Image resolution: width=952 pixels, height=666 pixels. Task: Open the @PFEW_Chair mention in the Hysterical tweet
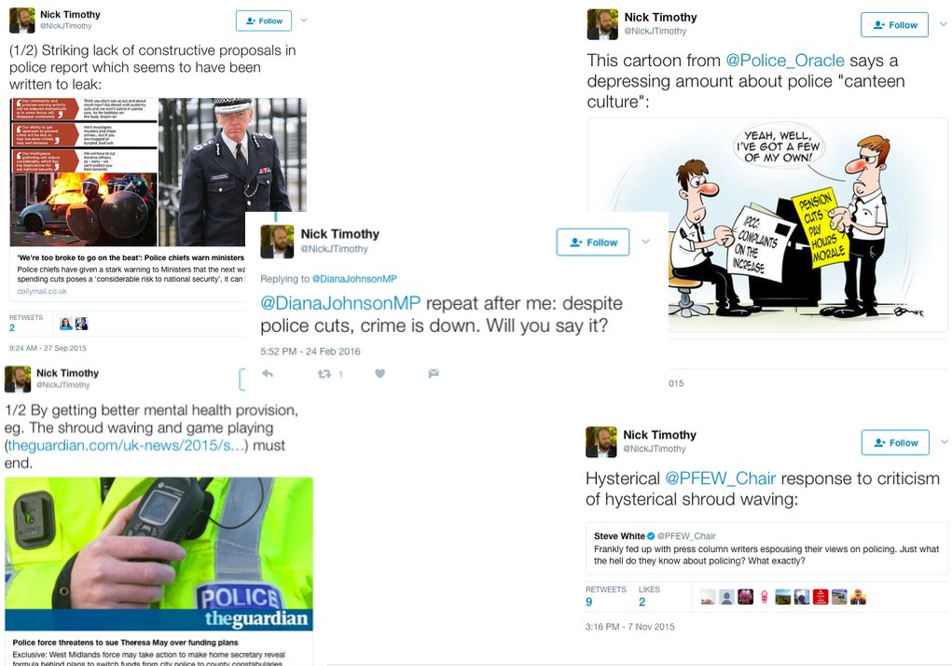pos(720,479)
